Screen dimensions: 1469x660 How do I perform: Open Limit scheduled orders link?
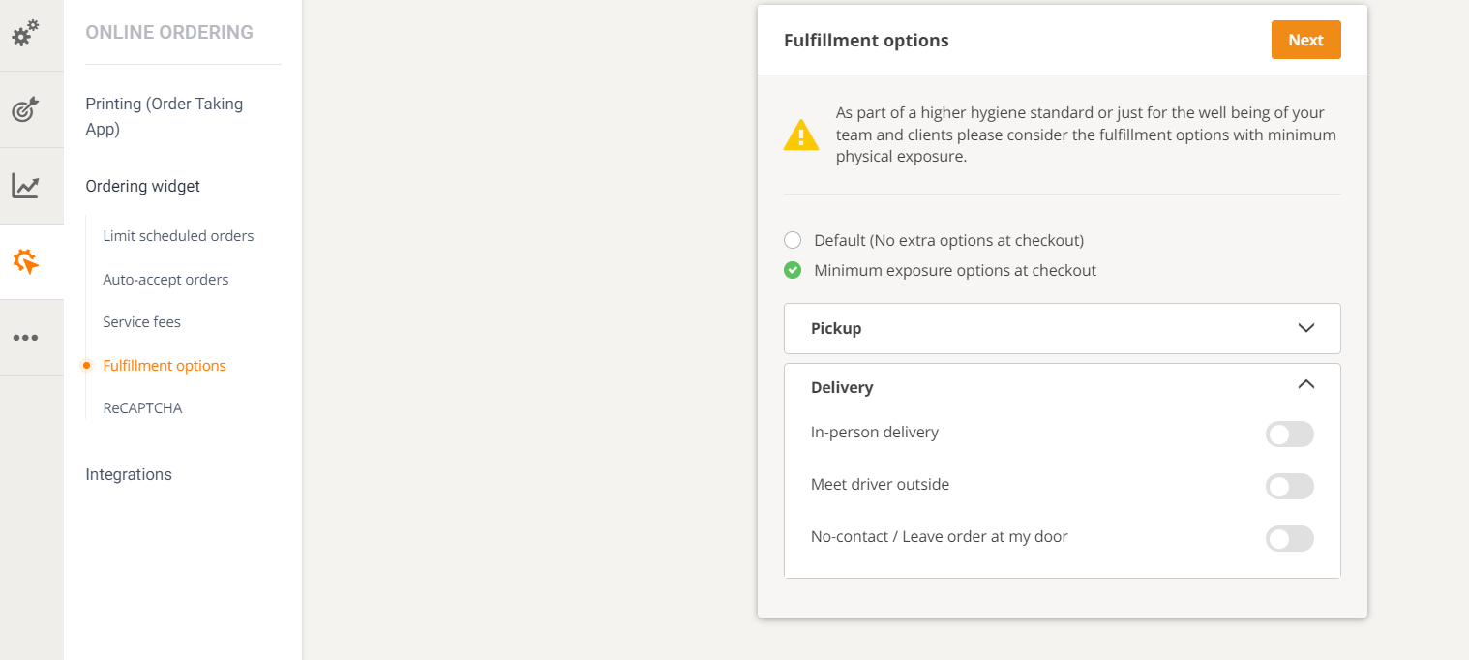pos(178,236)
